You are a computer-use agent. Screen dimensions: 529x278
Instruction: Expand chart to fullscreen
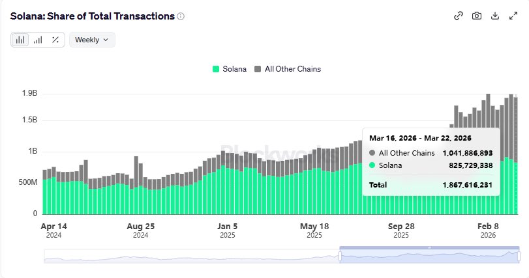coord(513,16)
